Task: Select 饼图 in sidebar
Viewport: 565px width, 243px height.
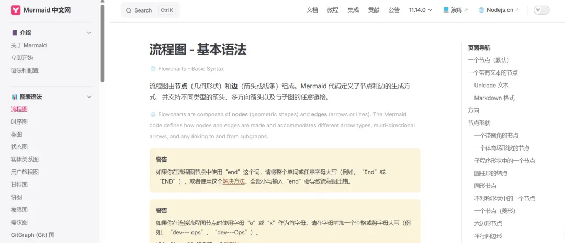Action: [x=17, y=197]
